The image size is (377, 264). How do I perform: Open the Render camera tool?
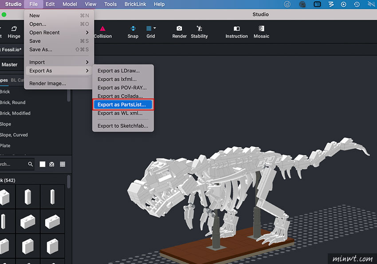(179, 28)
